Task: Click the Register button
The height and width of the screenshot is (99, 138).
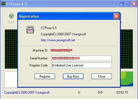Action: 45,76
